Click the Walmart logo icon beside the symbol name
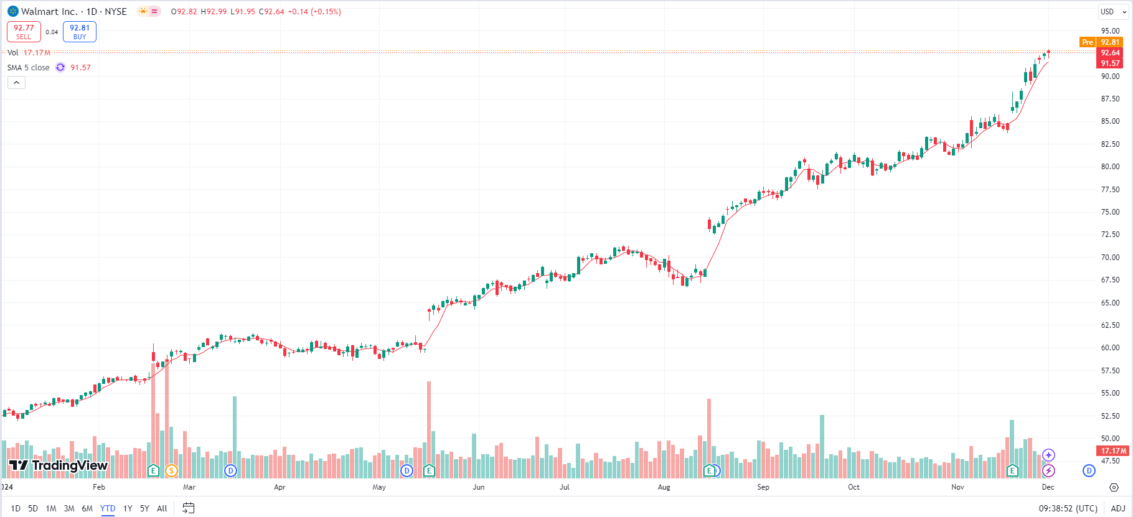The width and height of the screenshot is (1133, 517). click(13, 11)
